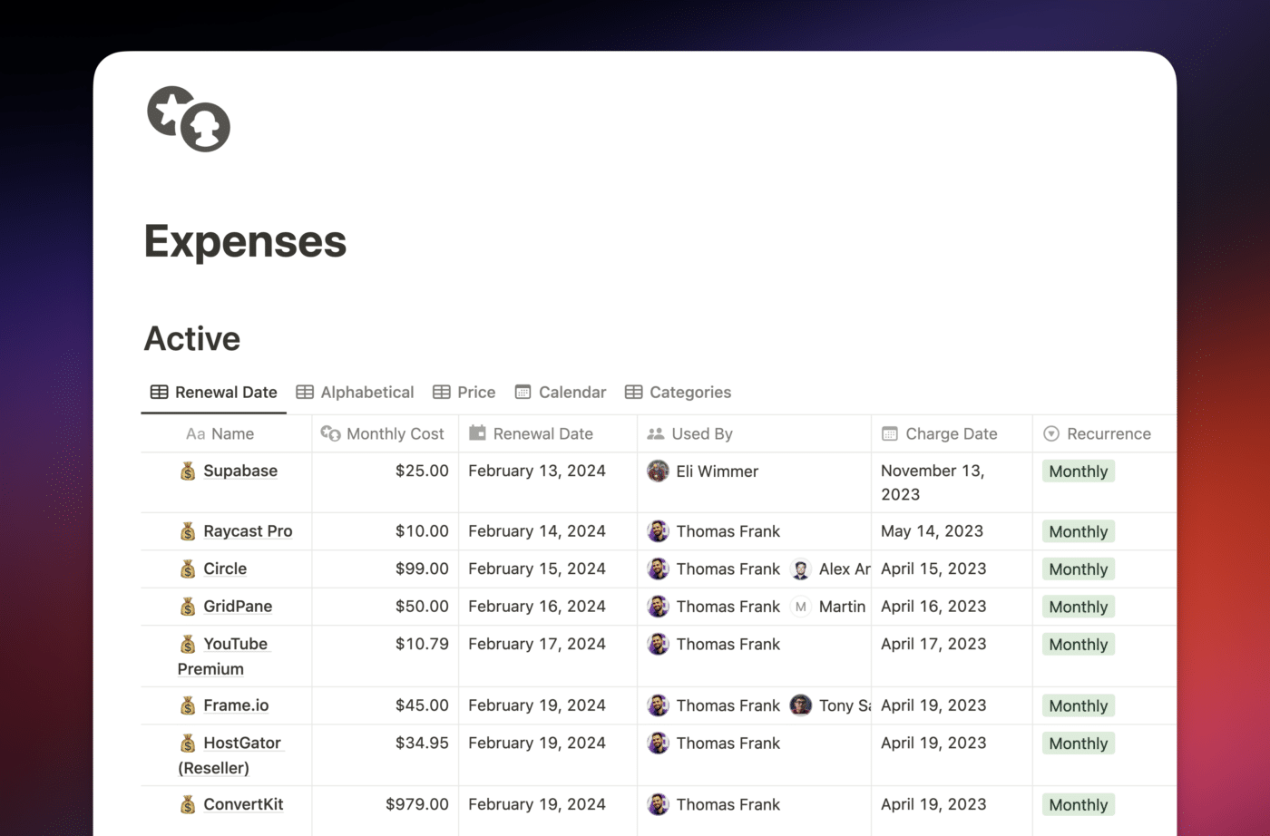Switch to the Categories view
This screenshot has width=1270, height=836.
689,392
